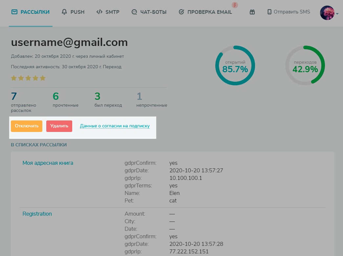Switch to the PUSH tab
Viewport: 343px width, 256px height.
(x=73, y=12)
